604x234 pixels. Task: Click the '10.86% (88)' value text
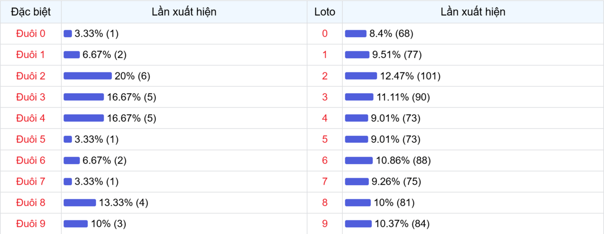(x=403, y=161)
